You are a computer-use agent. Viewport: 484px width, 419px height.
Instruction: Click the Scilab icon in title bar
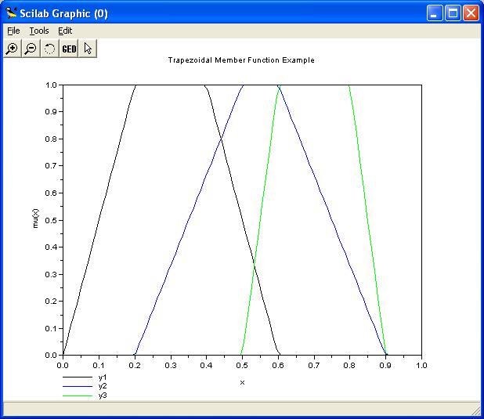click(11, 13)
